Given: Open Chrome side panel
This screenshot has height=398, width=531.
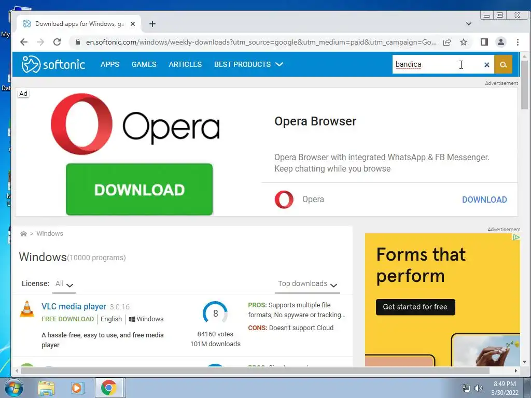Looking at the screenshot, I should point(484,42).
